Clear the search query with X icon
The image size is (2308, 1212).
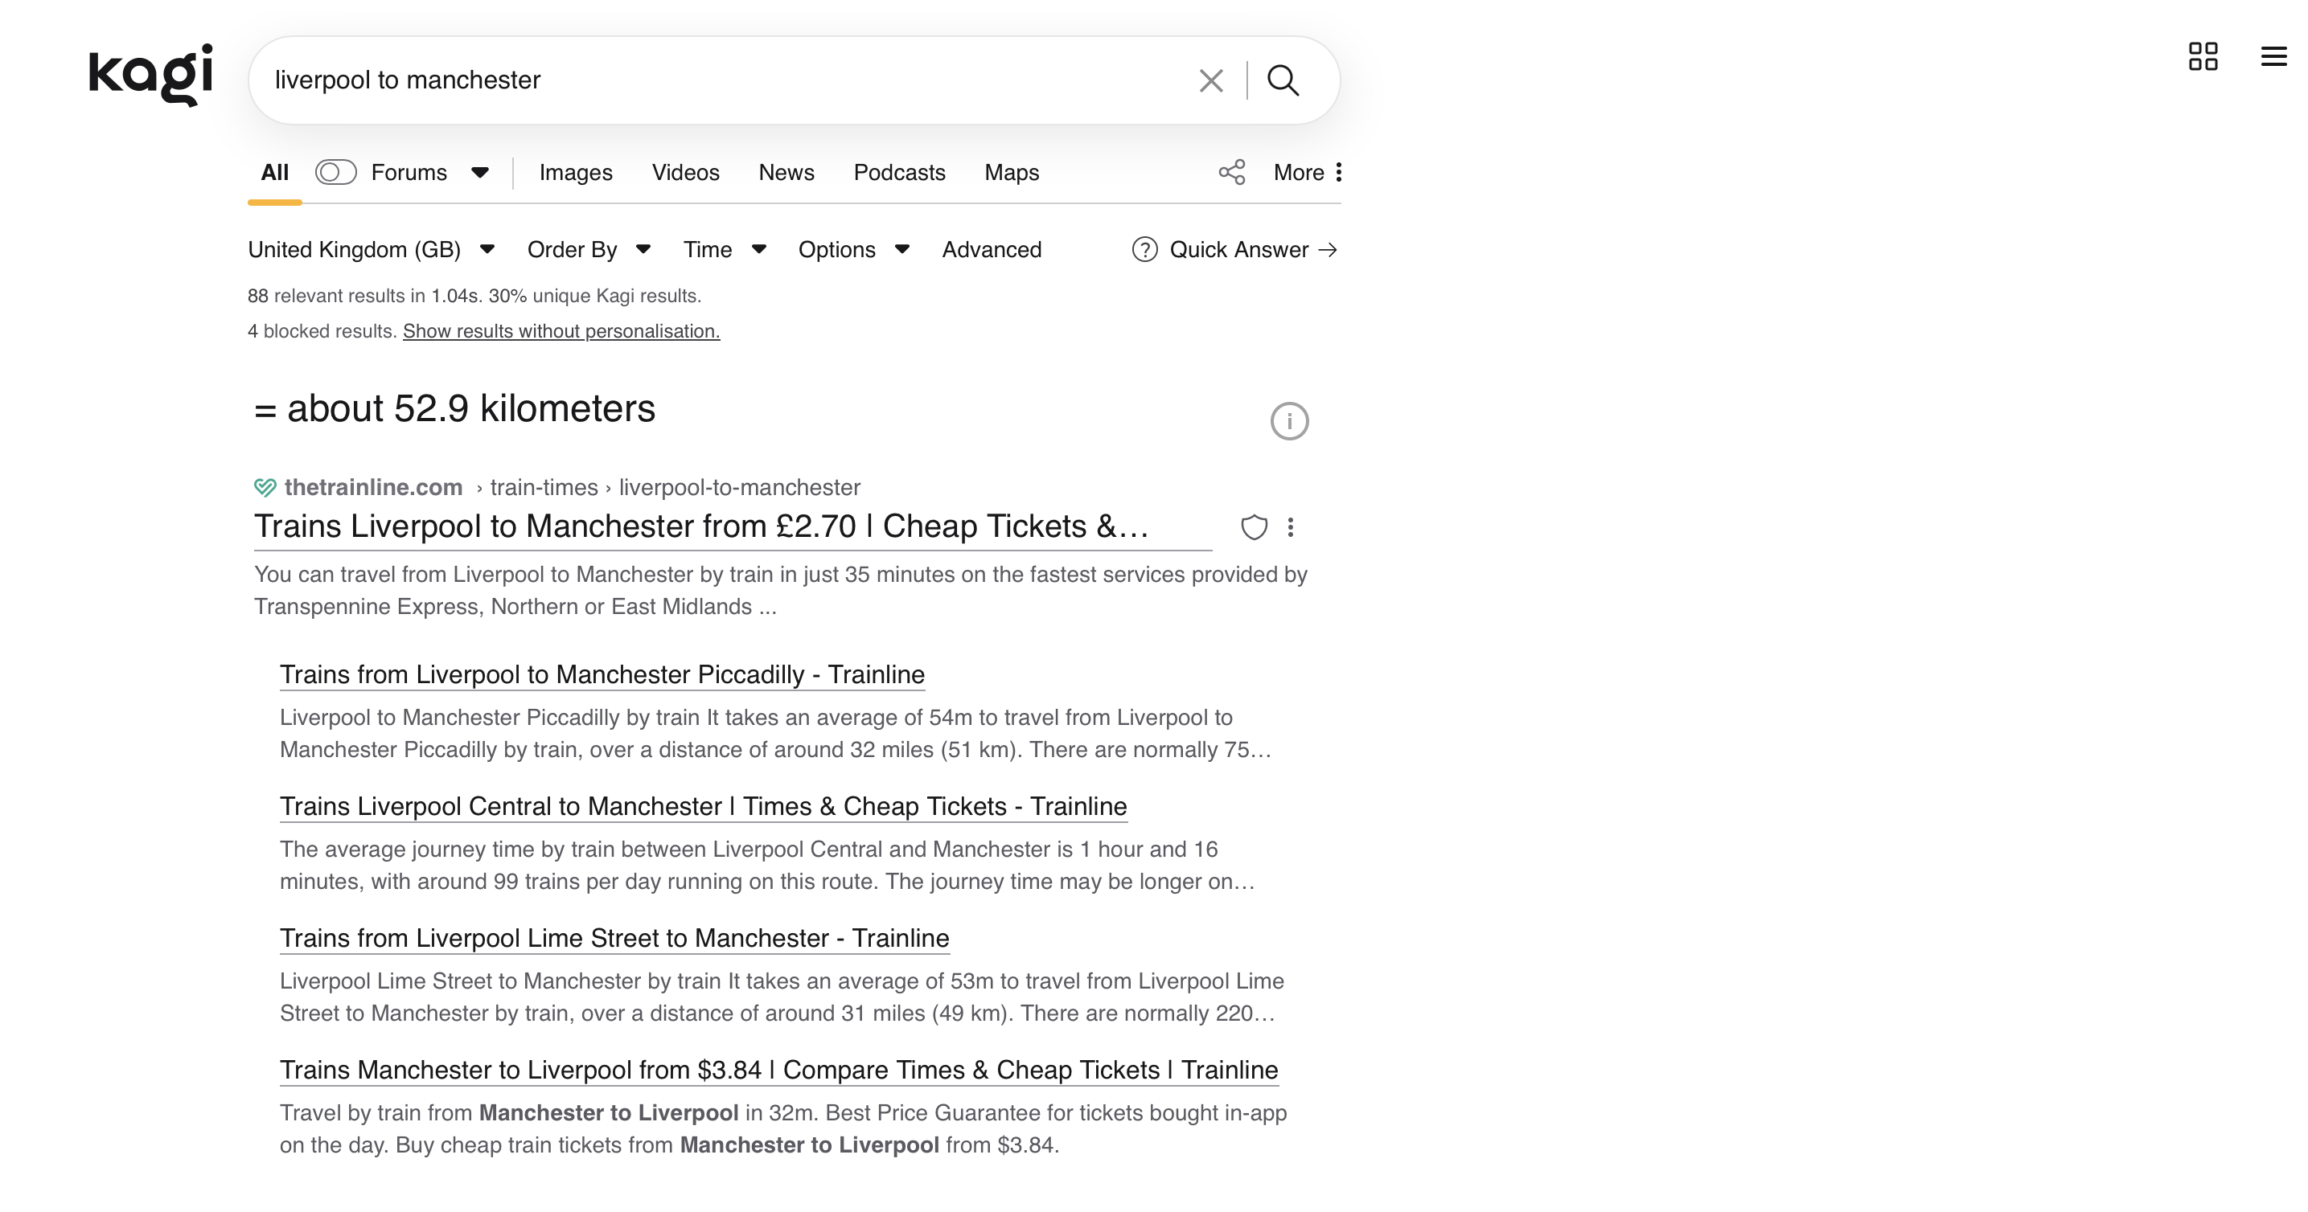1210,80
